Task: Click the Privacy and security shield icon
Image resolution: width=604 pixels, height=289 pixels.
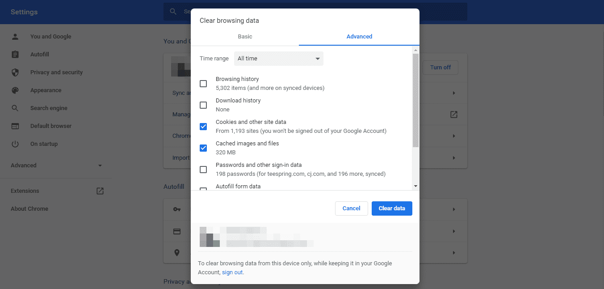Action: [15, 72]
